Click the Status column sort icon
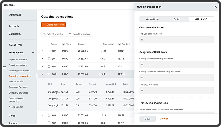This screenshot has width=221, height=127. pyautogui.click(x=63, y=44)
